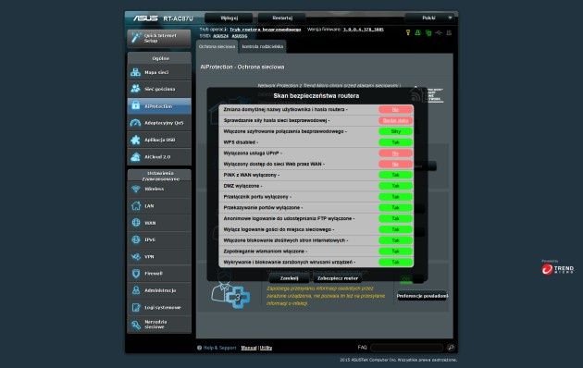Open Narzędzia sieciowe network tools

pyautogui.click(x=159, y=325)
